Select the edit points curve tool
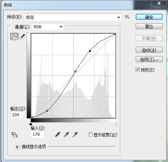This screenshot has width=168, height=162. tap(14, 36)
